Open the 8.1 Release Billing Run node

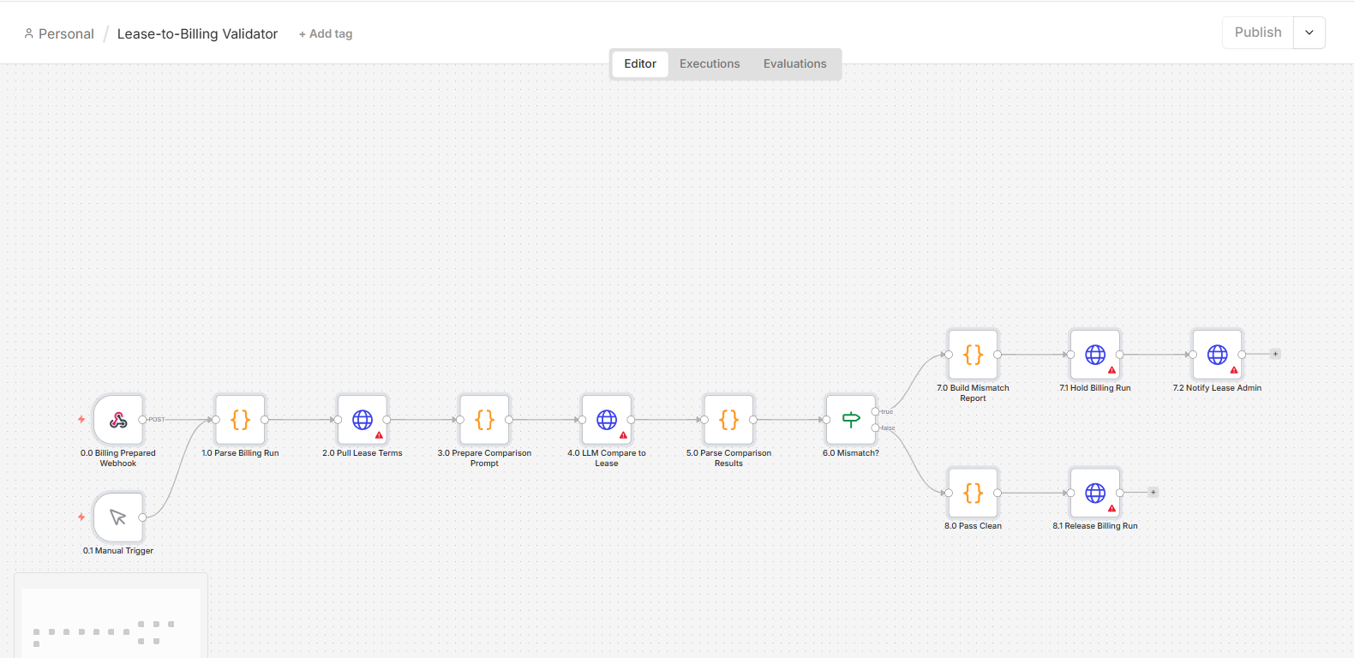click(x=1095, y=493)
